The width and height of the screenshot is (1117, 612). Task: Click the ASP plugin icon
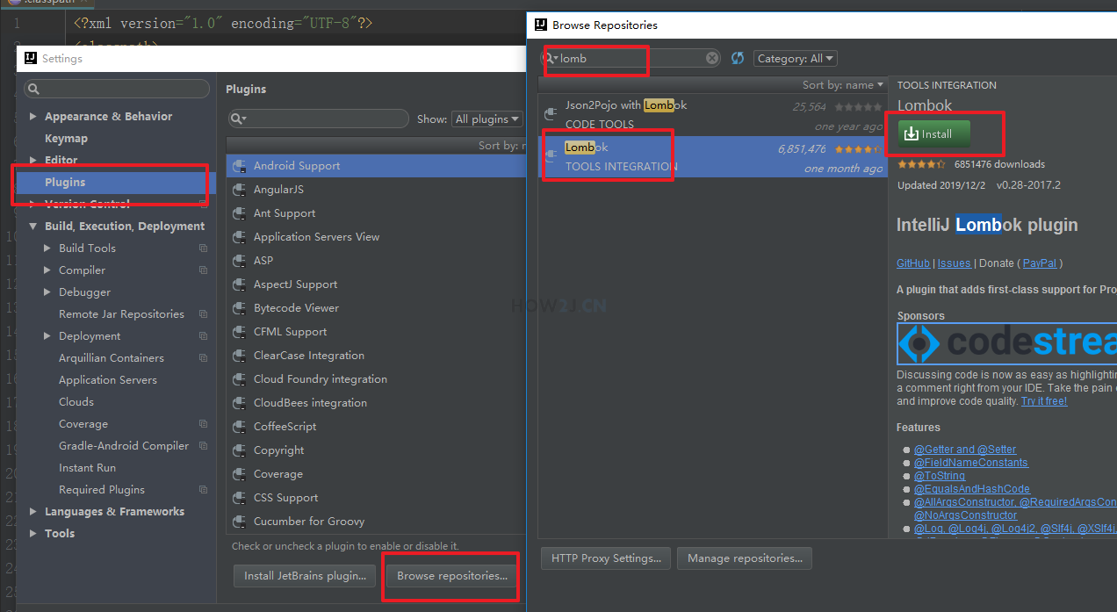click(239, 261)
